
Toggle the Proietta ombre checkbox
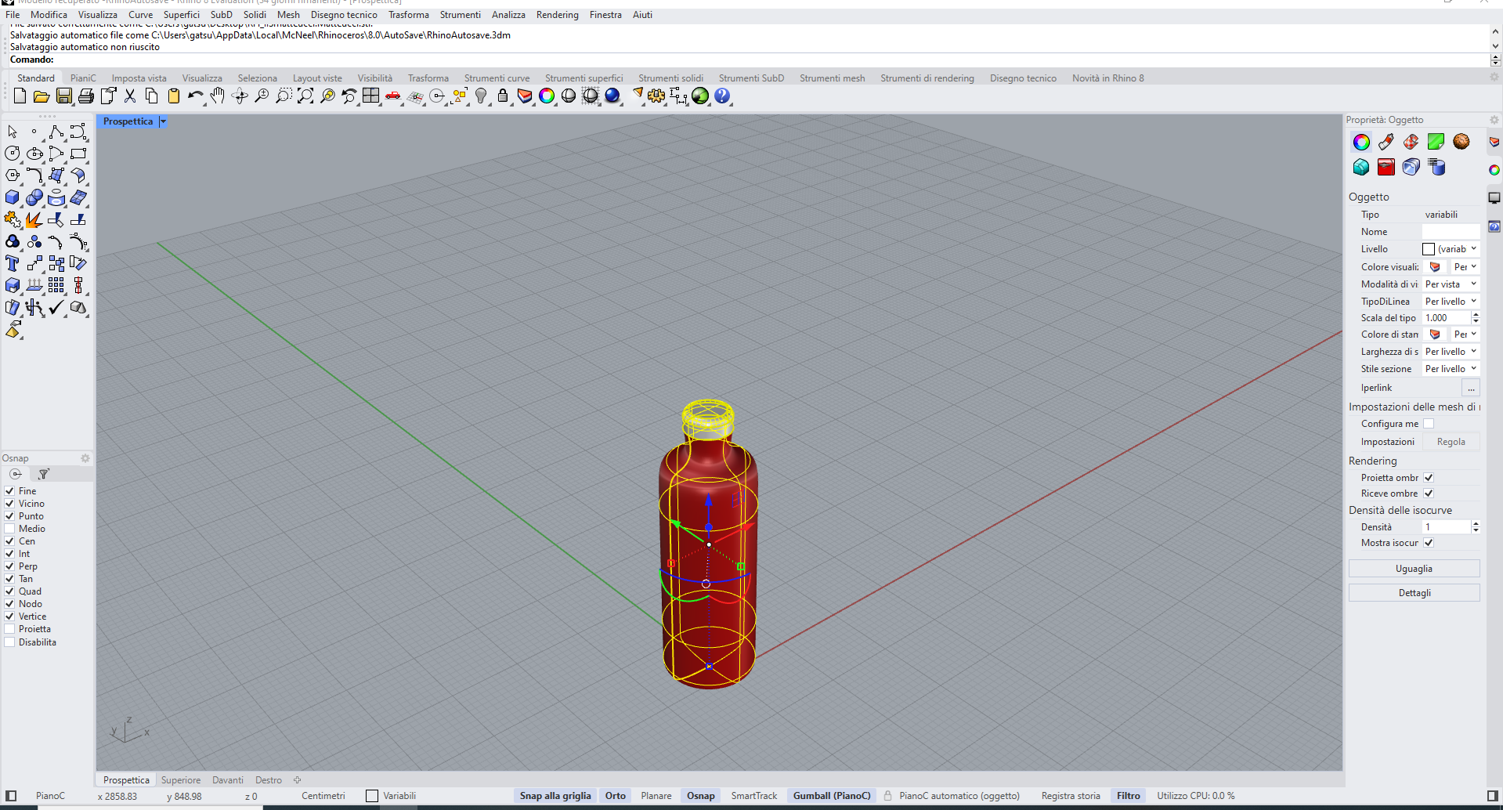pos(1429,478)
